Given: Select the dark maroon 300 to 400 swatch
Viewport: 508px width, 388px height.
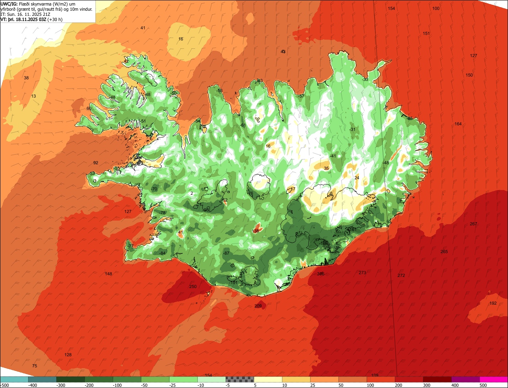Looking at the screenshot, I should 437,379.
